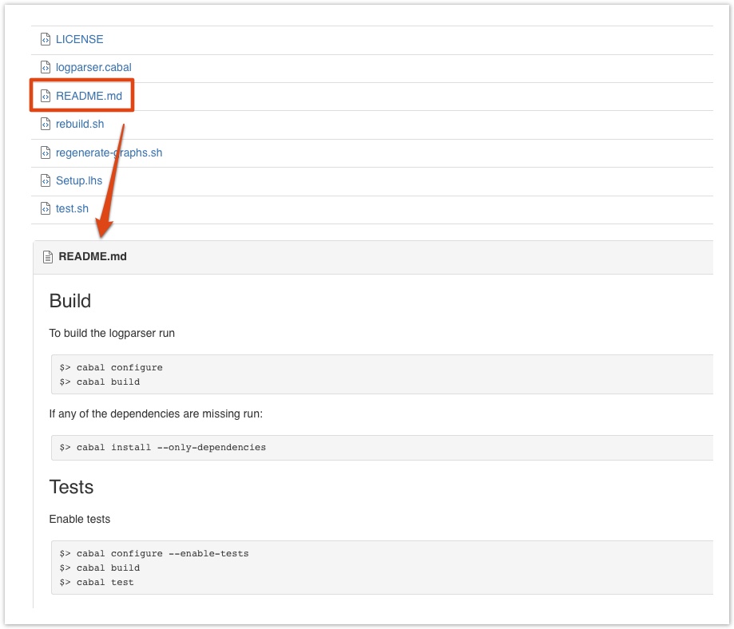Viewport: 734px width, 629px height.
Task: Open the regenerate-graphs.sh script link
Action: point(109,152)
